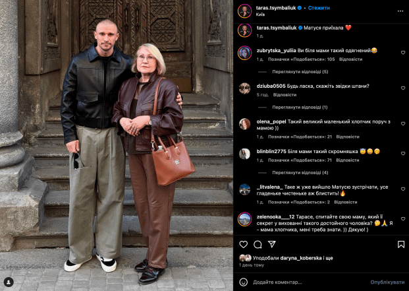Reply to olena_popel's comment
409x291 pixels.
348,137
